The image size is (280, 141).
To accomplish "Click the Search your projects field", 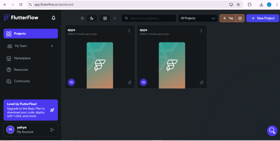I will coord(149,18).
